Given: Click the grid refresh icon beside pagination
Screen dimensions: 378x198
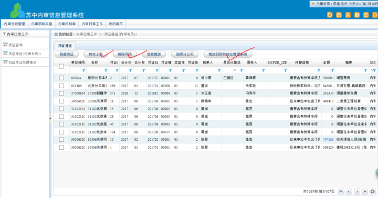Looking at the screenshot, I should [373, 191].
